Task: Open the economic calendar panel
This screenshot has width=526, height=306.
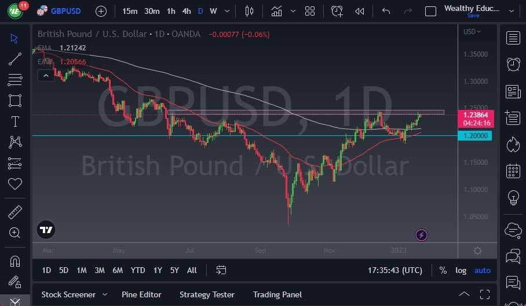Action: click(513, 171)
